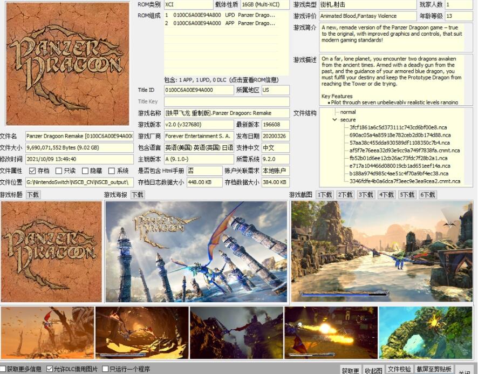
Task: Toggle the 存档 file attribute checkbox
Action: coord(32,171)
